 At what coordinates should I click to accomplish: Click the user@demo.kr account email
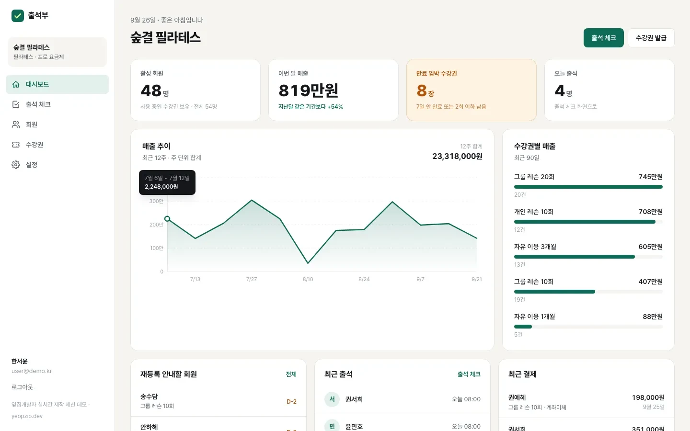coord(32,371)
